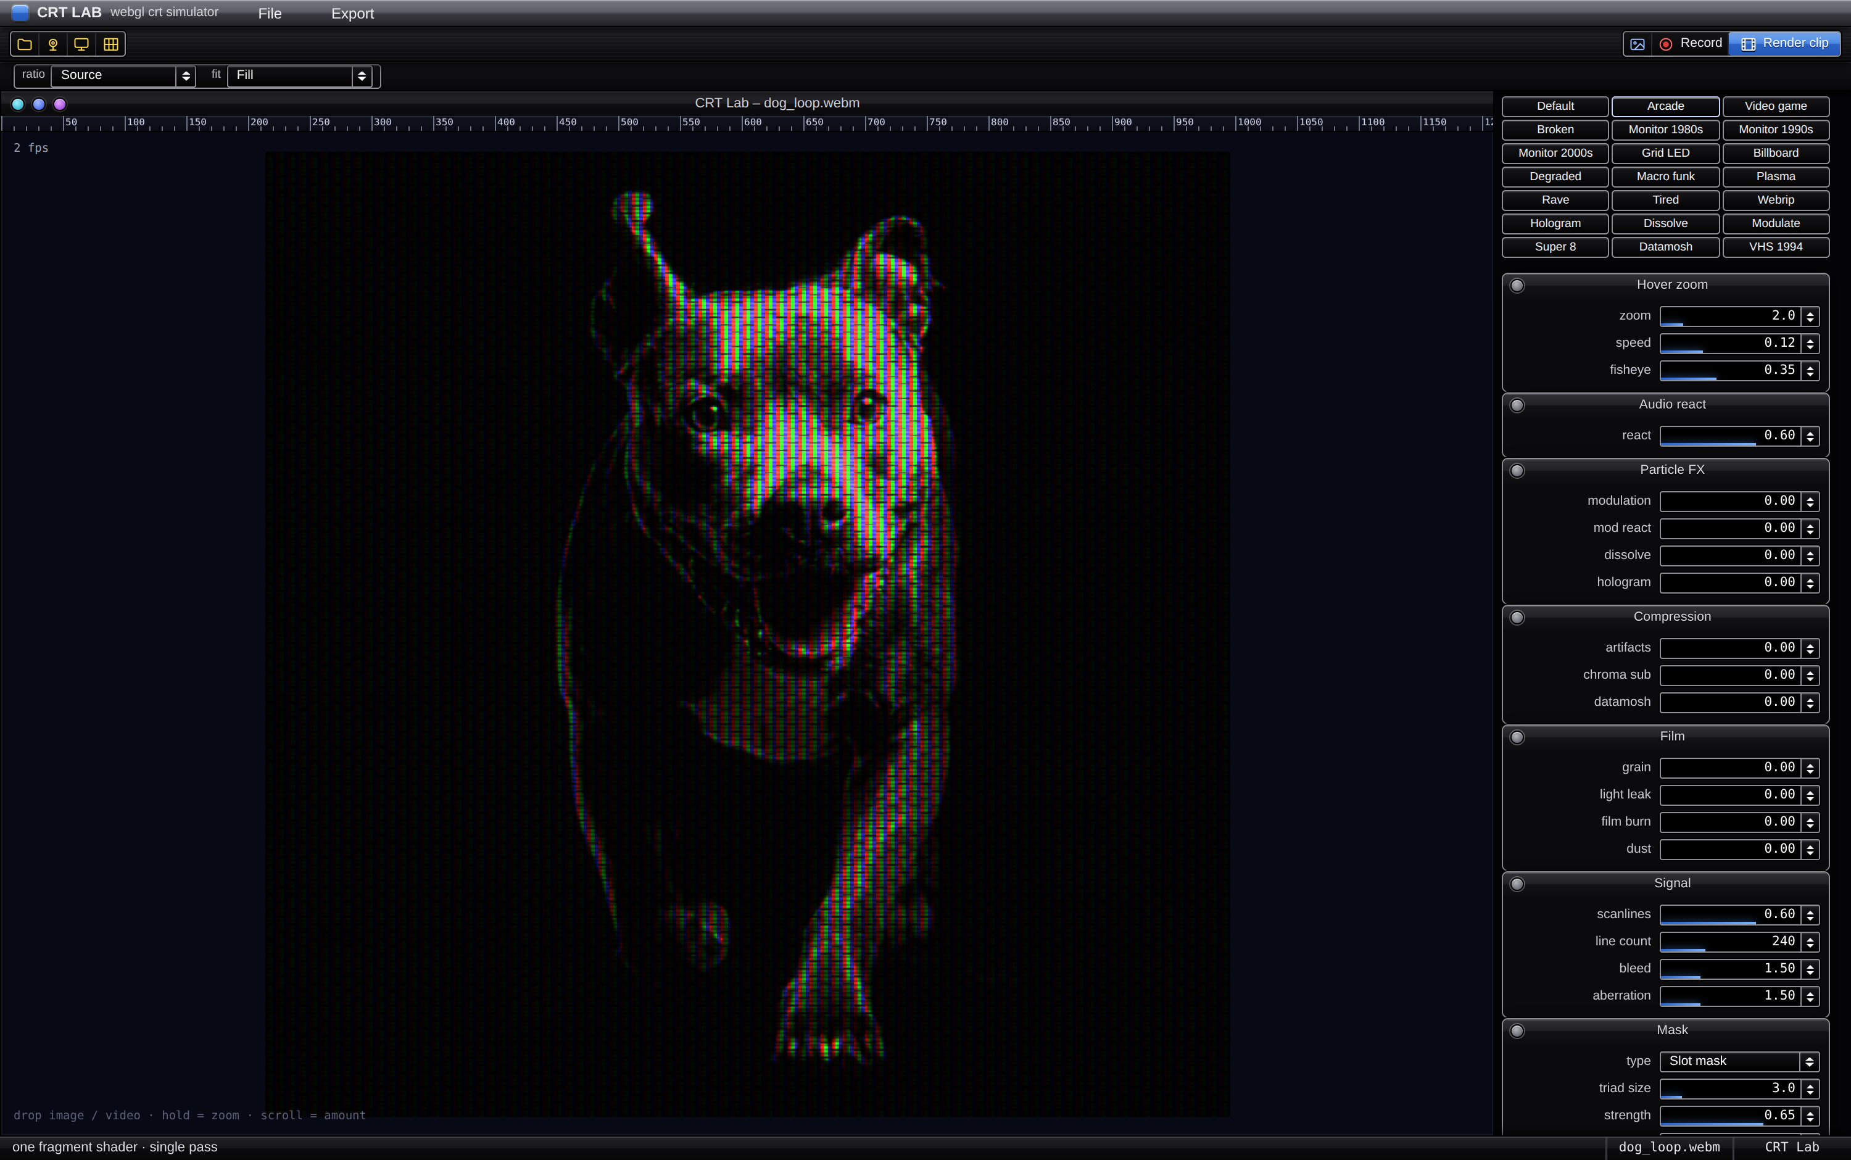Toggle the Audio react section

1517,405
